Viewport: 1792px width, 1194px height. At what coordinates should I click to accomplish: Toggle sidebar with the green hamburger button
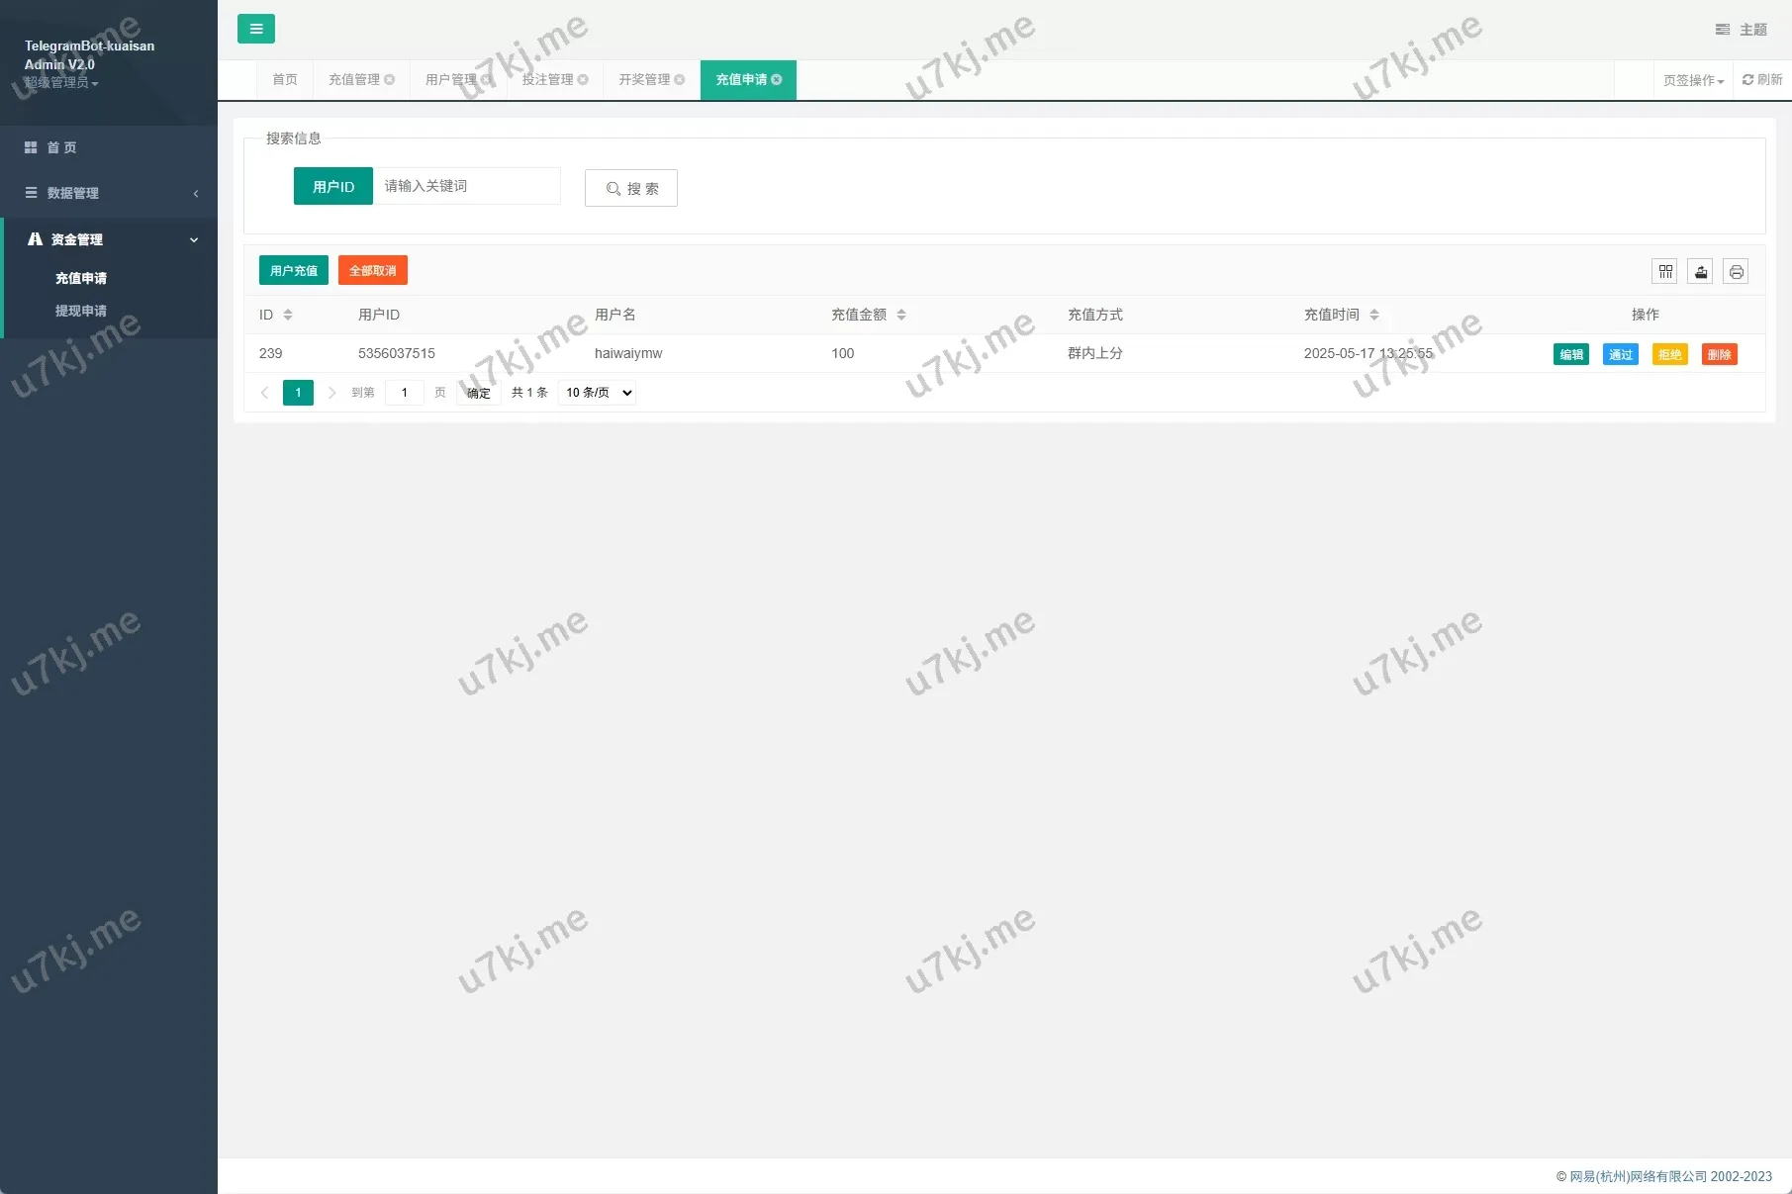(255, 29)
